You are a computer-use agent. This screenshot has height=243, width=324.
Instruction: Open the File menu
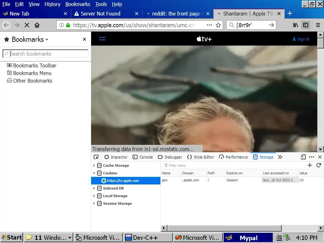coord(6,4)
